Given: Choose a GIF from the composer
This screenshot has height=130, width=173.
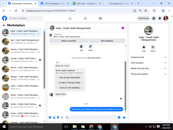Looking at the screenshot, I should pyautogui.click(x=62, y=118).
